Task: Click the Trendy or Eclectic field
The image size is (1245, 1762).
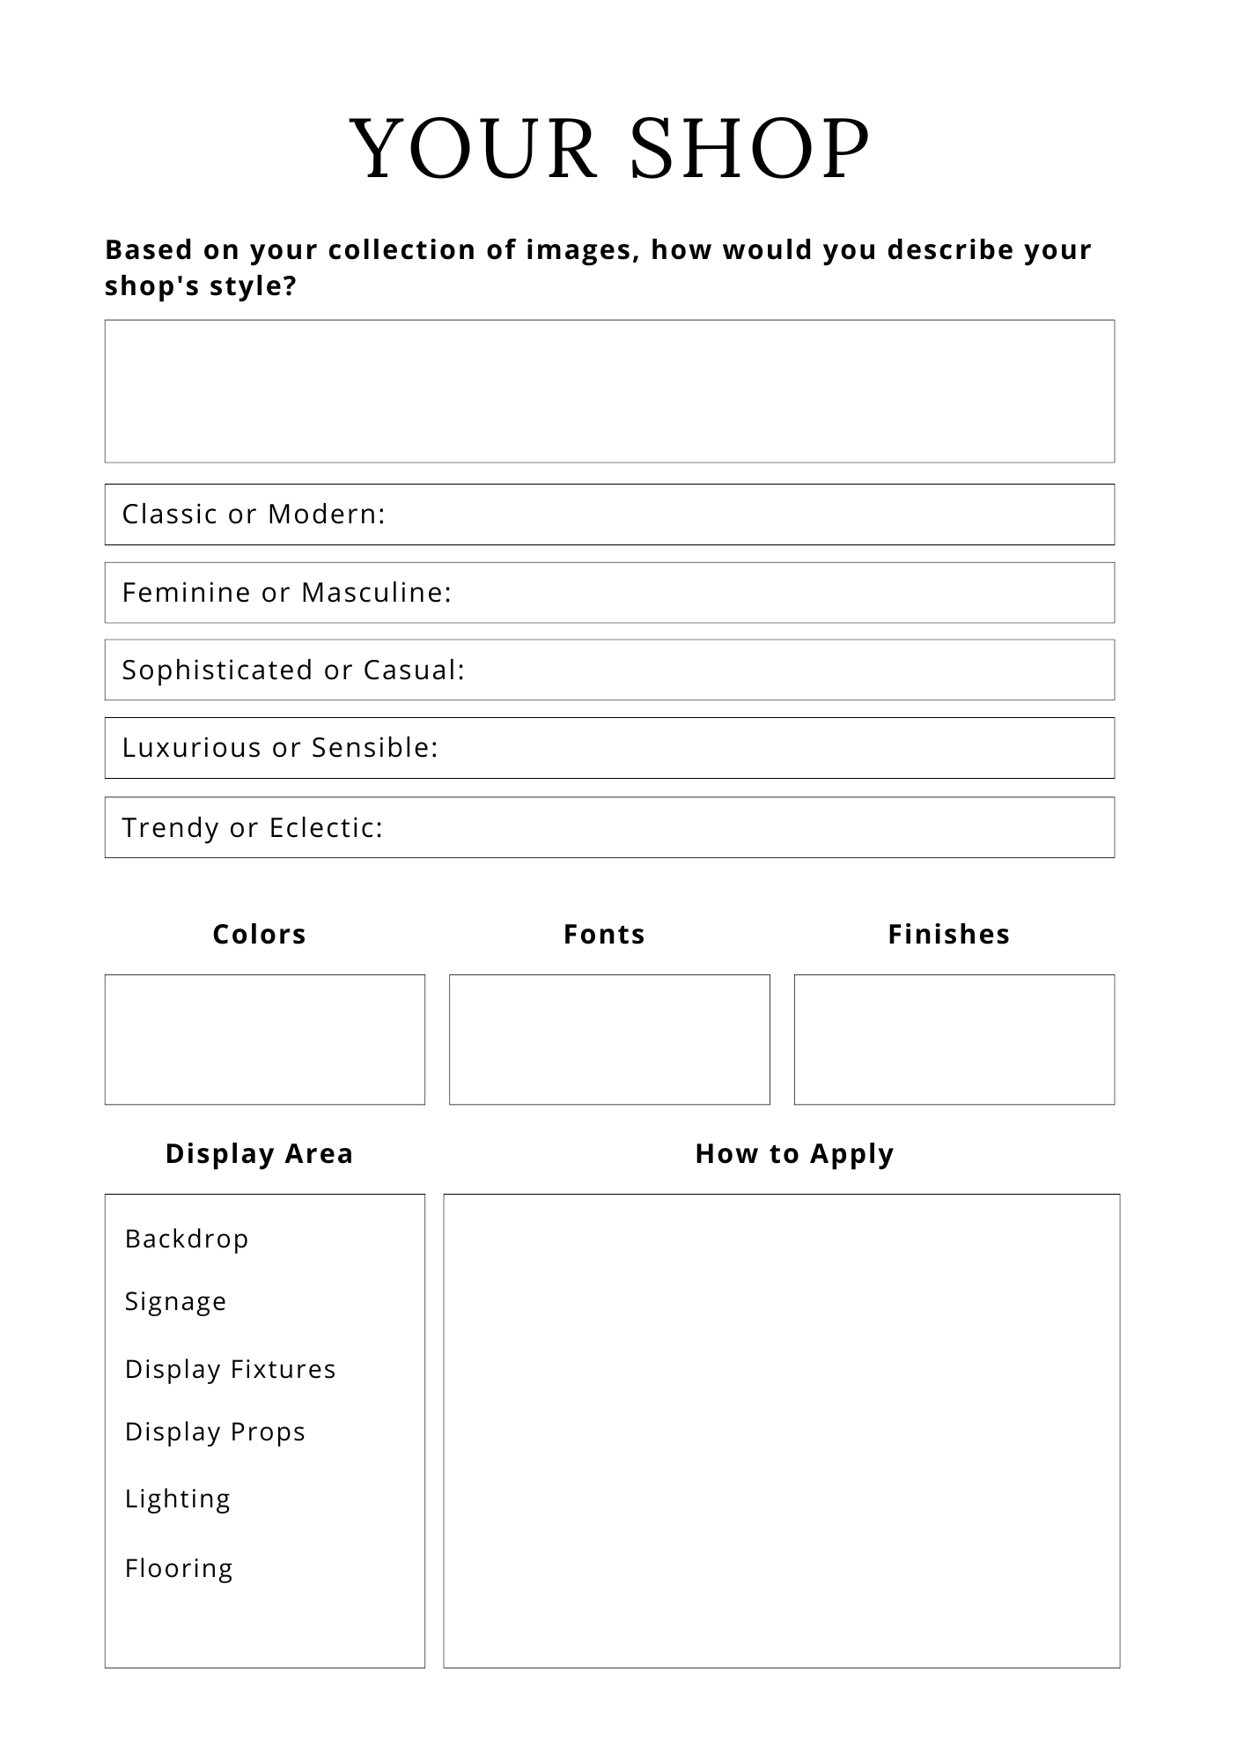Action: tap(609, 827)
